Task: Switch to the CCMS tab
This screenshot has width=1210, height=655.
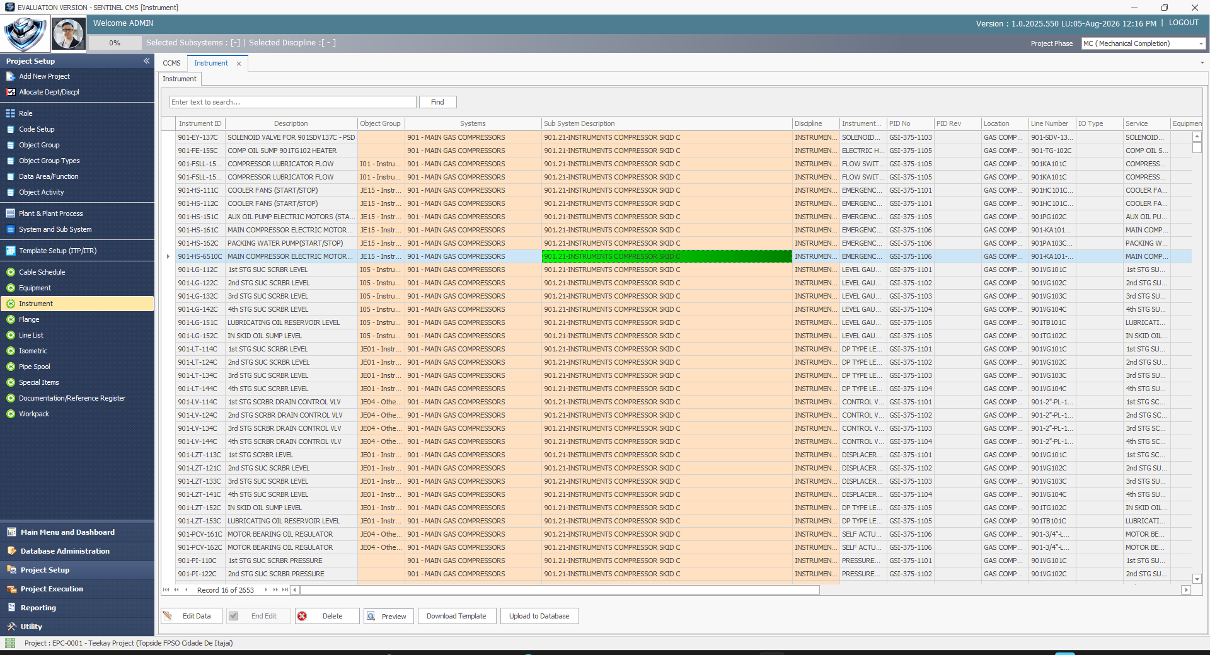Action: [171, 63]
